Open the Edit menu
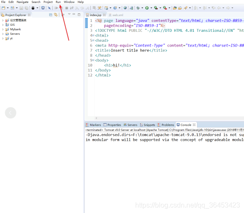Viewport: 244px width, 213px height. pyautogui.click(x=11, y=2)
